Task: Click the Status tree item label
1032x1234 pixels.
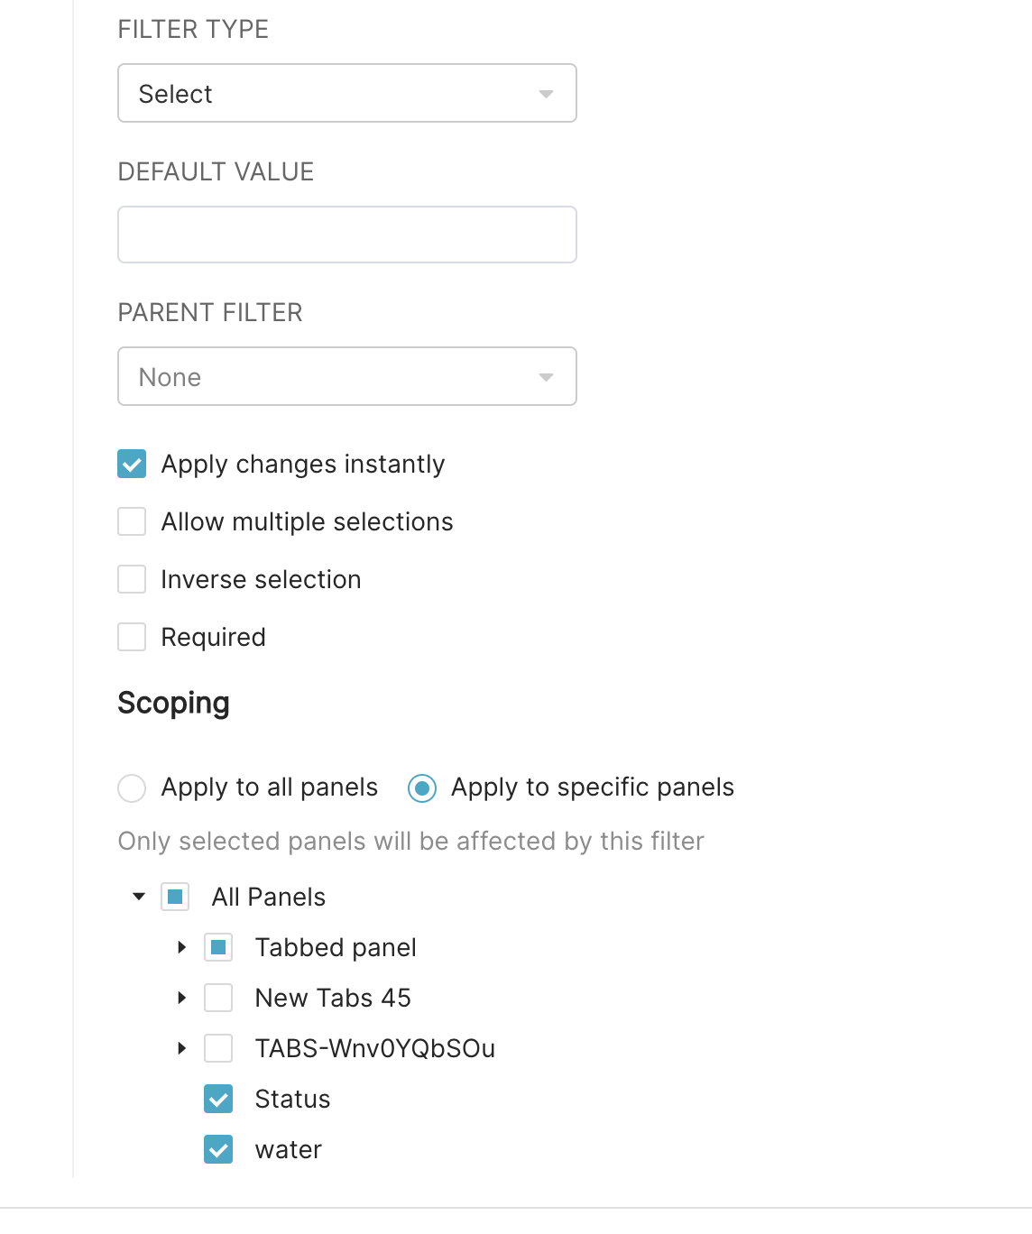Action: (x=292, y=1099)
